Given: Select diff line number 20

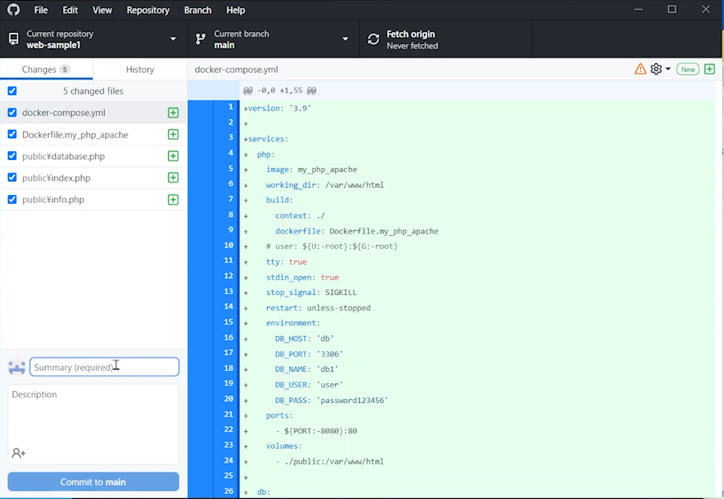Looking at the screenshot, I should point(229,398).
